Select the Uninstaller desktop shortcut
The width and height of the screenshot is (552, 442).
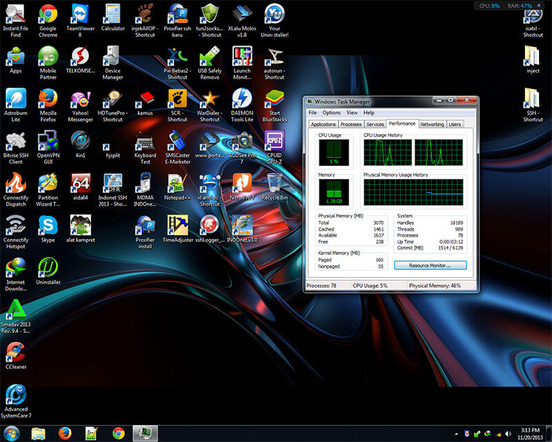[48, 271]
